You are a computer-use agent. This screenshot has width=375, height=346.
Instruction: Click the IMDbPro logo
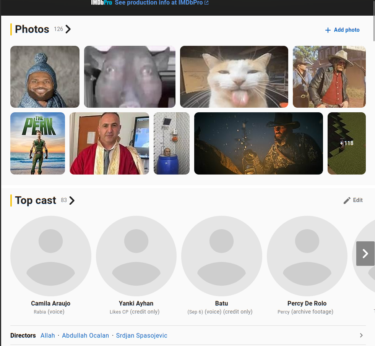click(x=101, y=3)
